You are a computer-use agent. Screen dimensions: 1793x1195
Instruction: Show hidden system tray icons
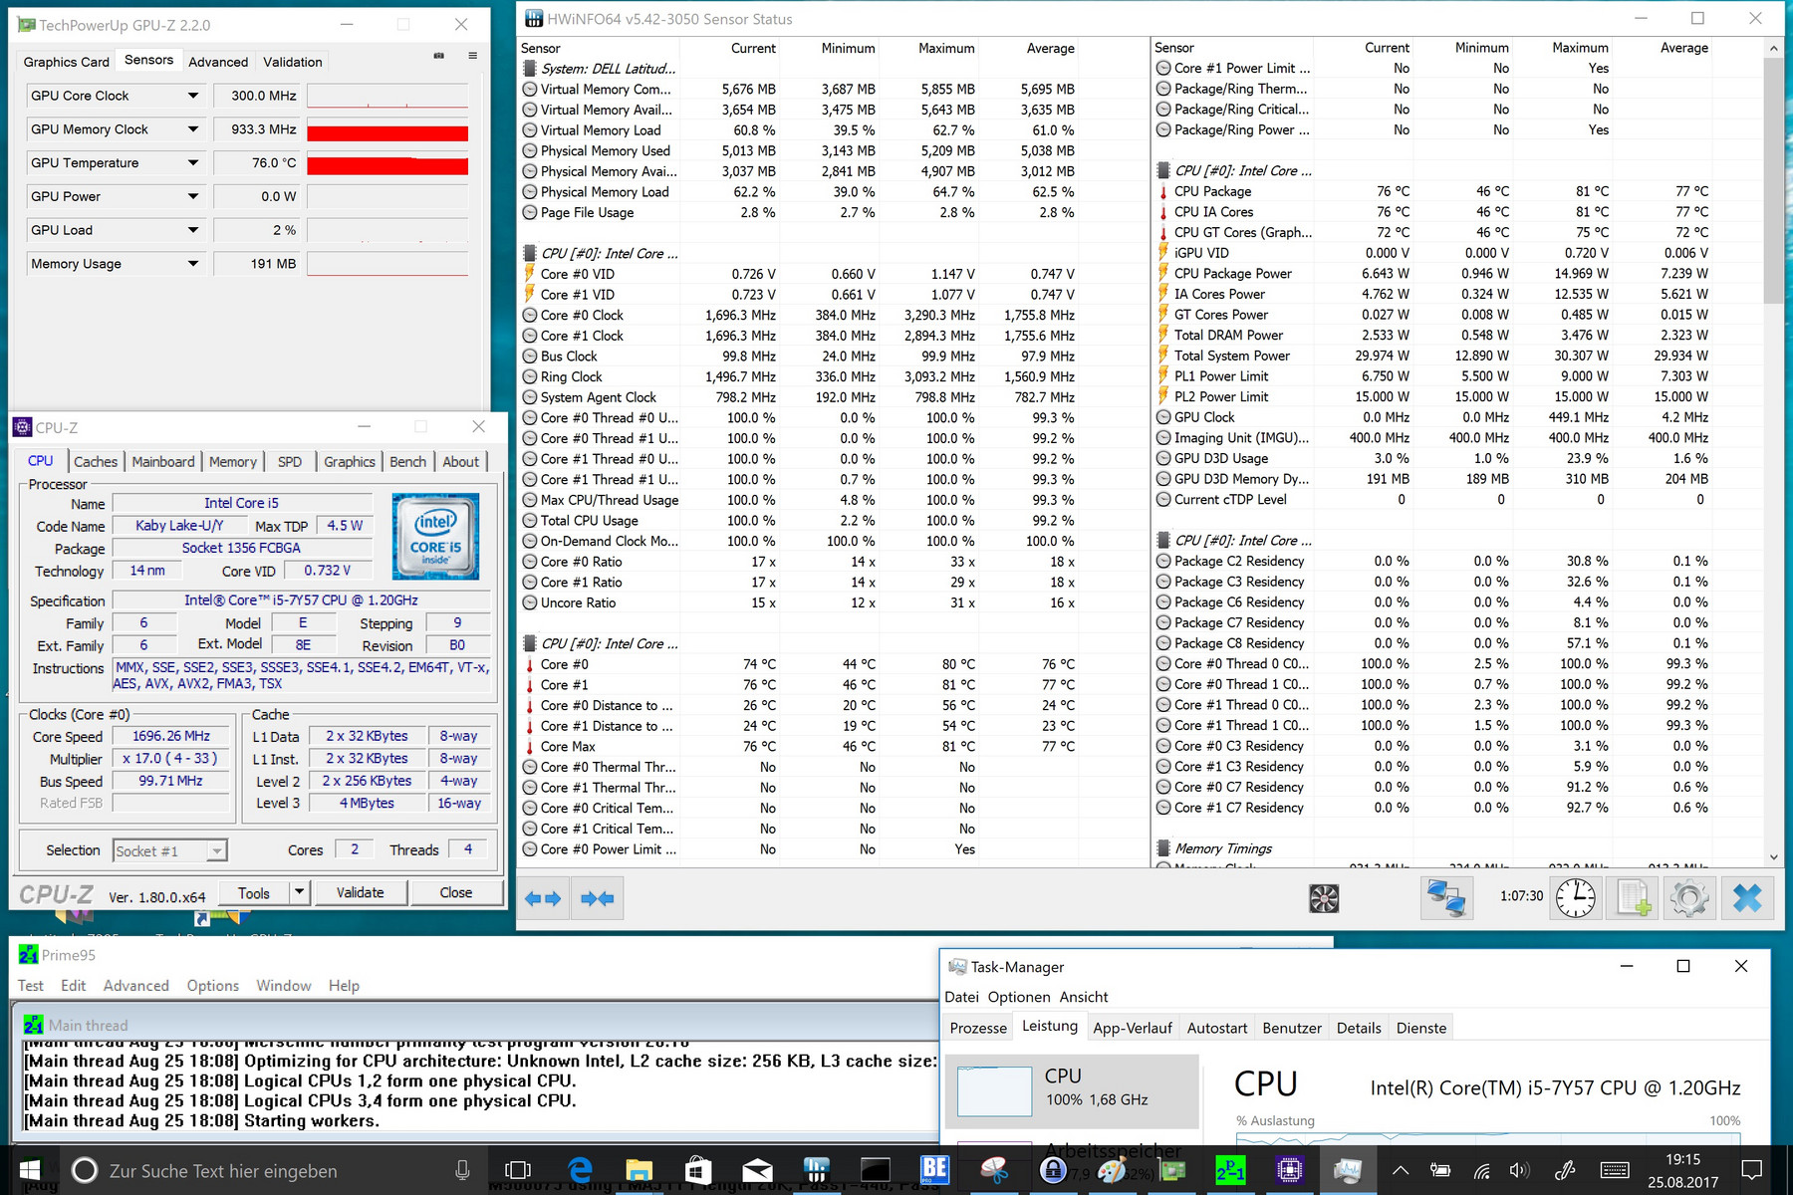tap(1400, 1170)
